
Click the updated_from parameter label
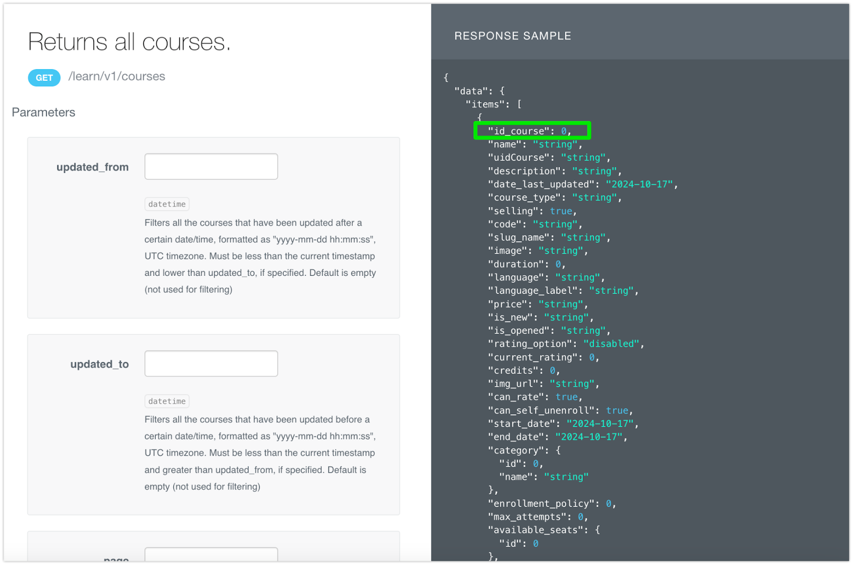(92, 167)
